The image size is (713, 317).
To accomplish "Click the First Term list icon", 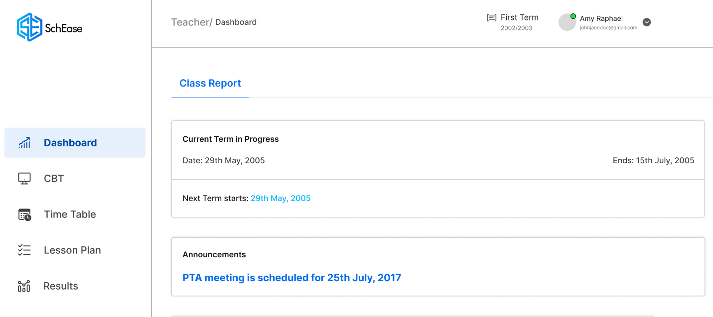I will tap(491, 17).
